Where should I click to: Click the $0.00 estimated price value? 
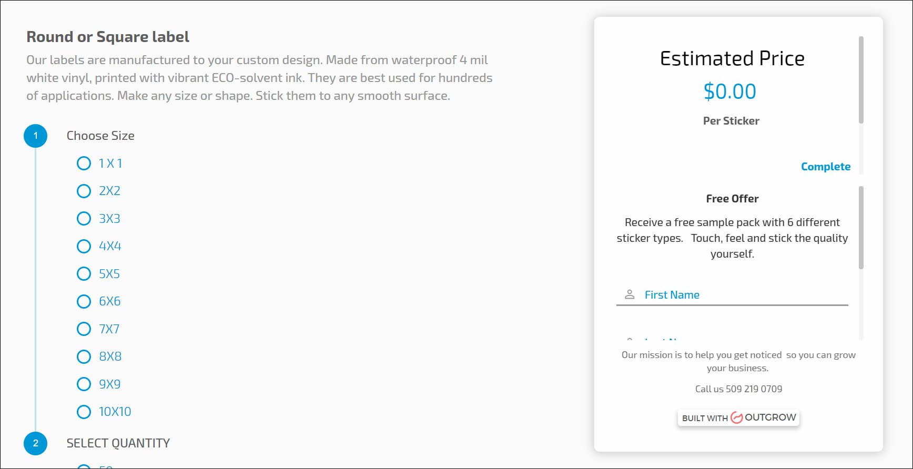tap(729, 91)
